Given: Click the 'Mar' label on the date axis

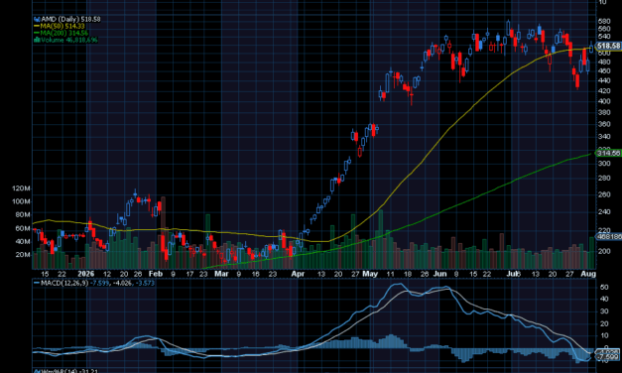Looking at the screenshot, I should click(x=221, y=274).
